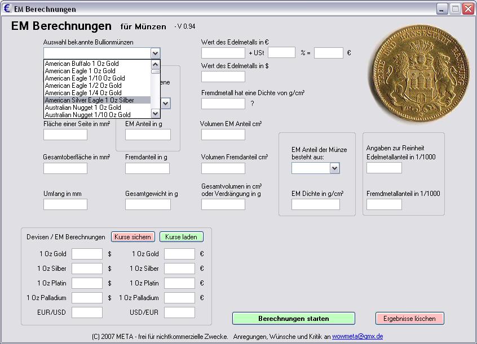This screenshot has width=477, height=344.
Task: Click the USt percent input field
Action: (x=281, y=52)
